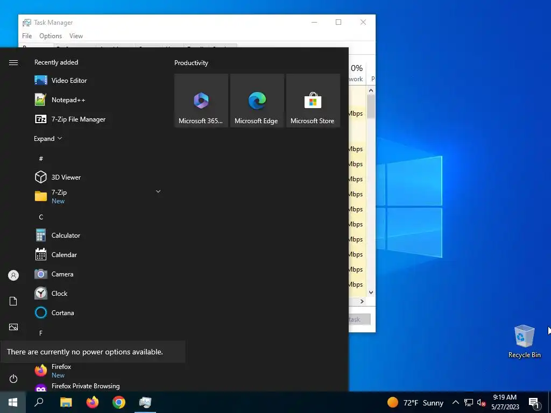Launch Google Chrome from the taskbar
551x413 pixels.
click(119, 402)
